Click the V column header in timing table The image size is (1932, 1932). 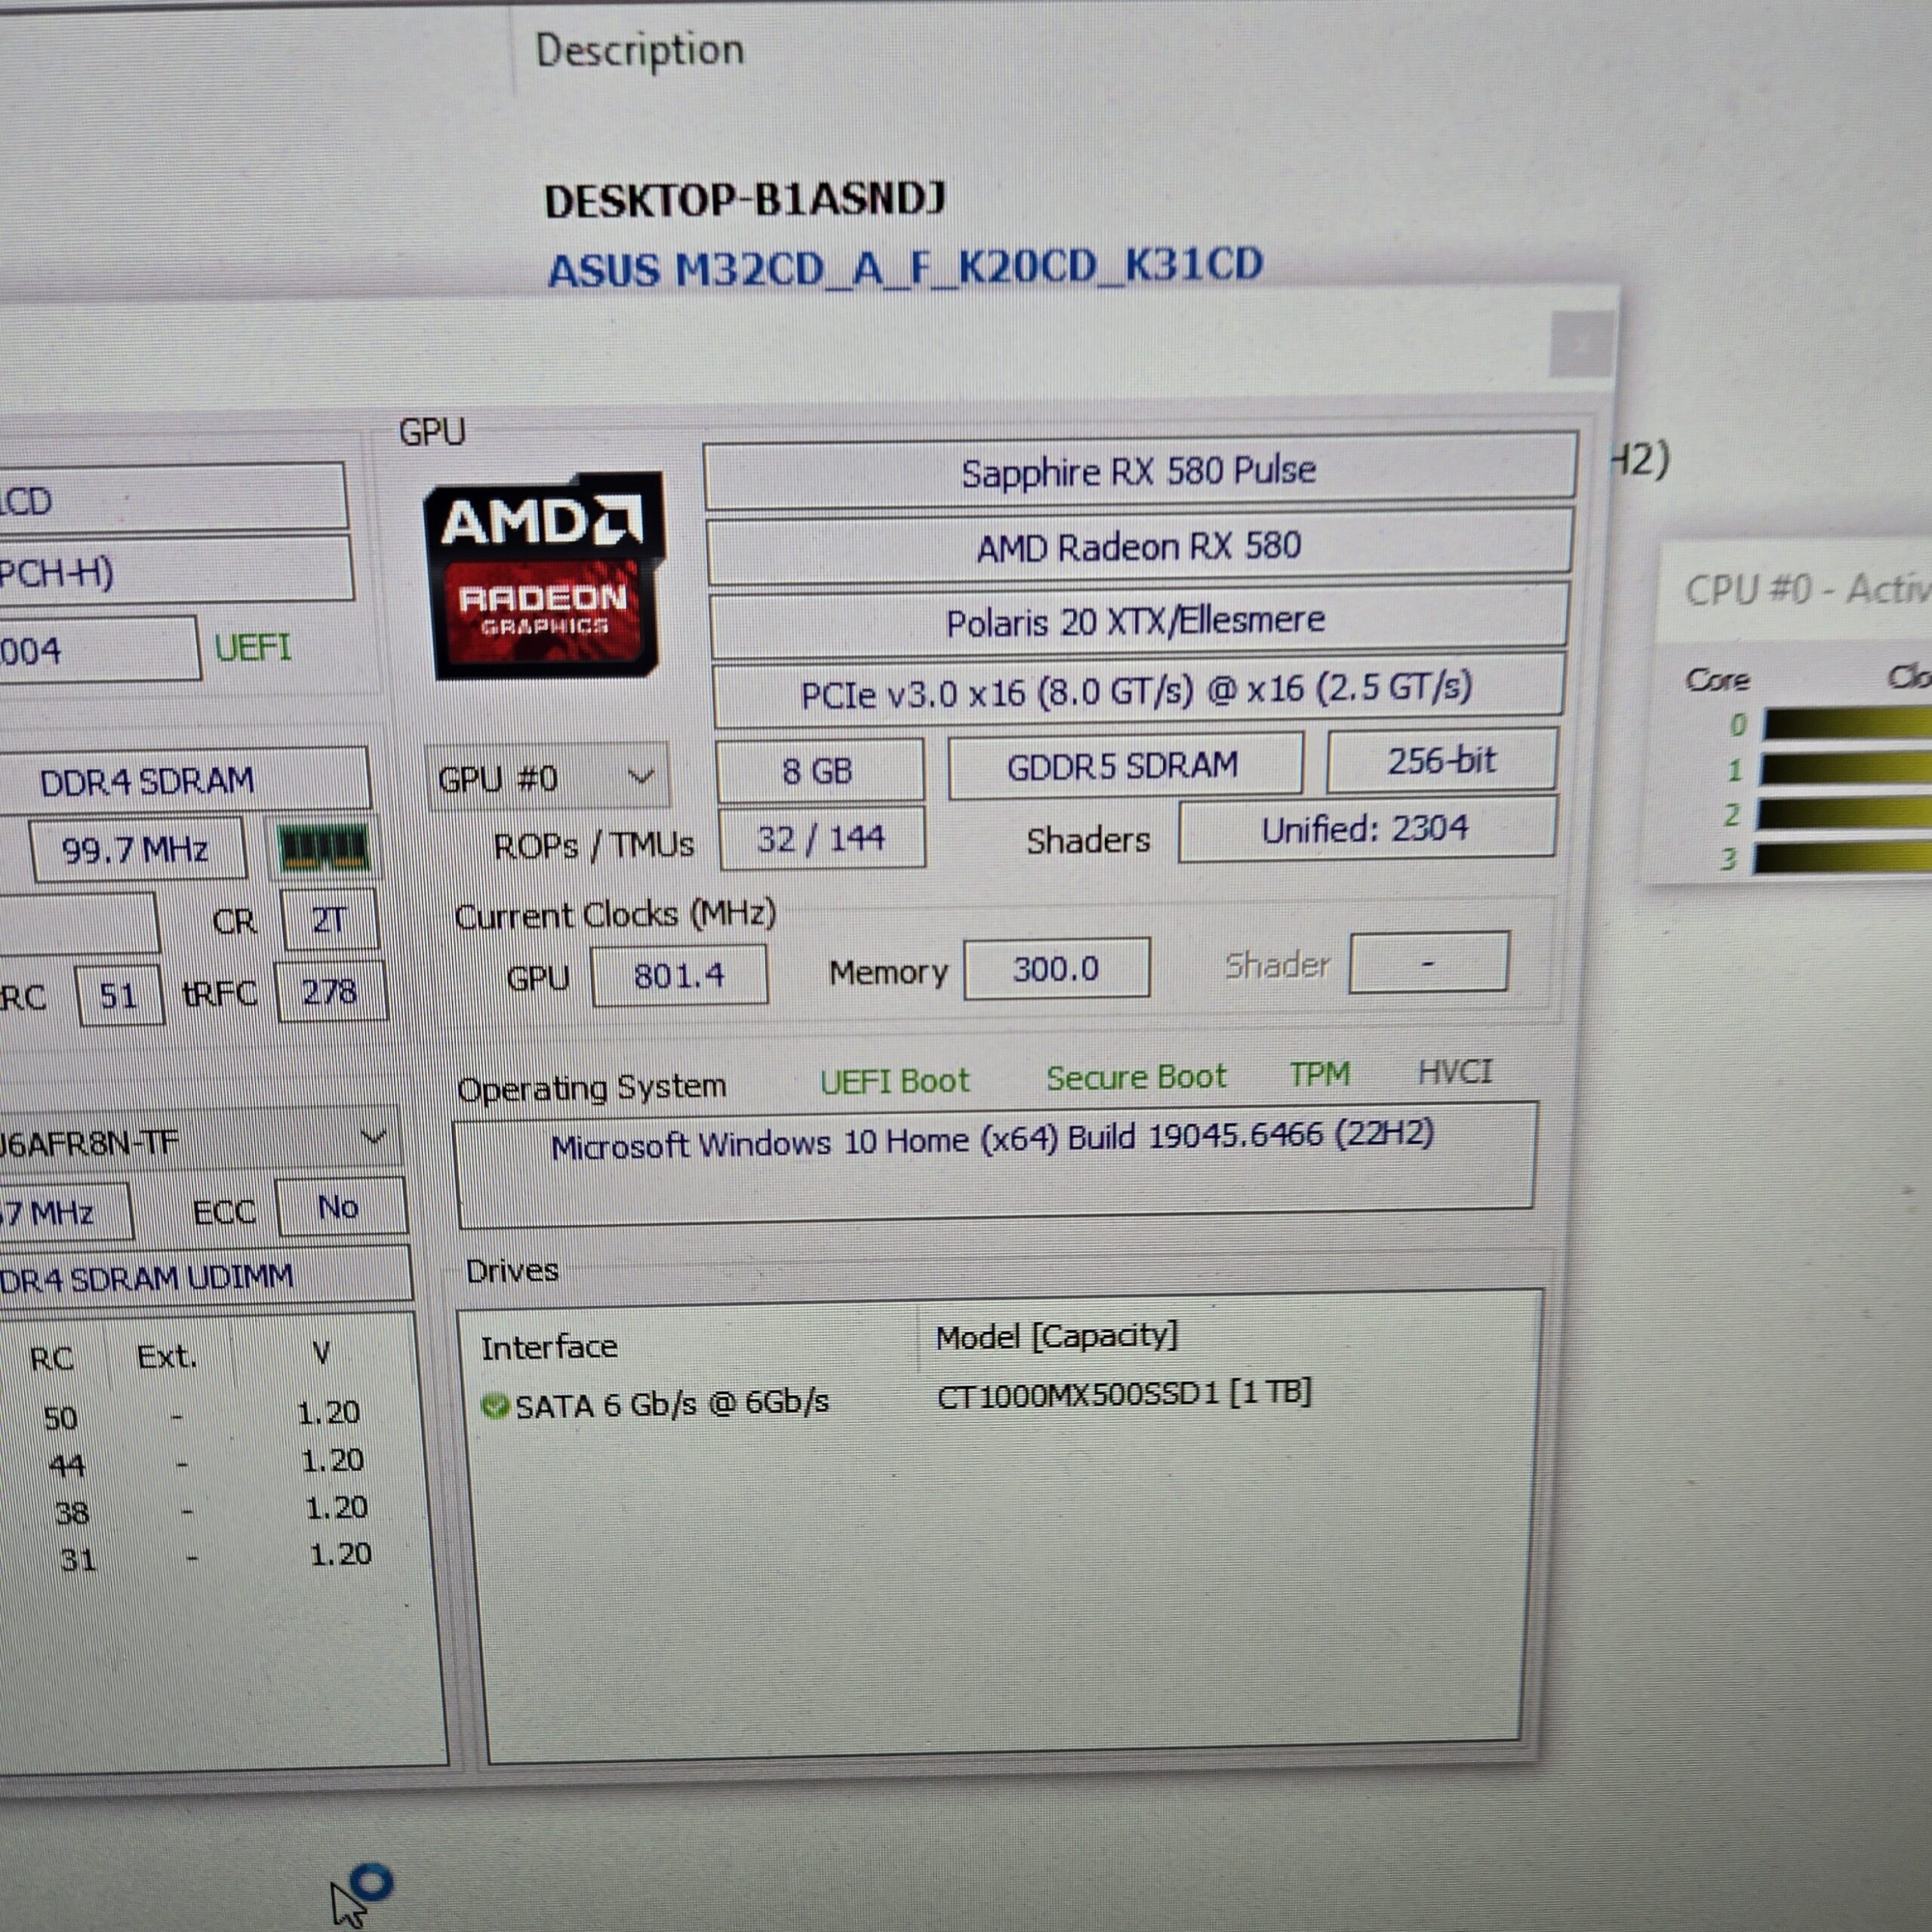click(x=321, y=1353)
